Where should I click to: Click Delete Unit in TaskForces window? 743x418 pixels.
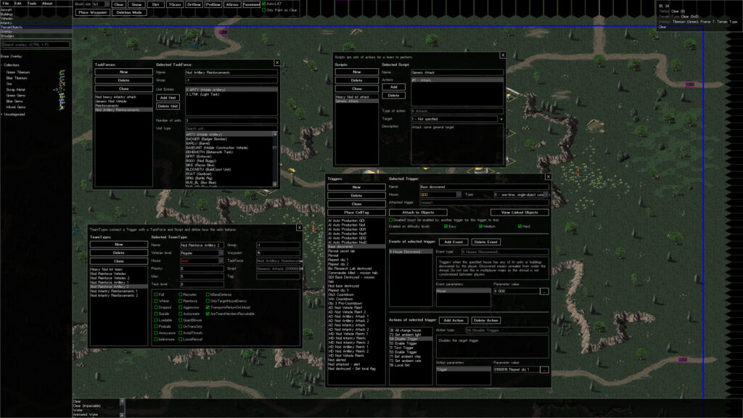(x=168, y=106)
